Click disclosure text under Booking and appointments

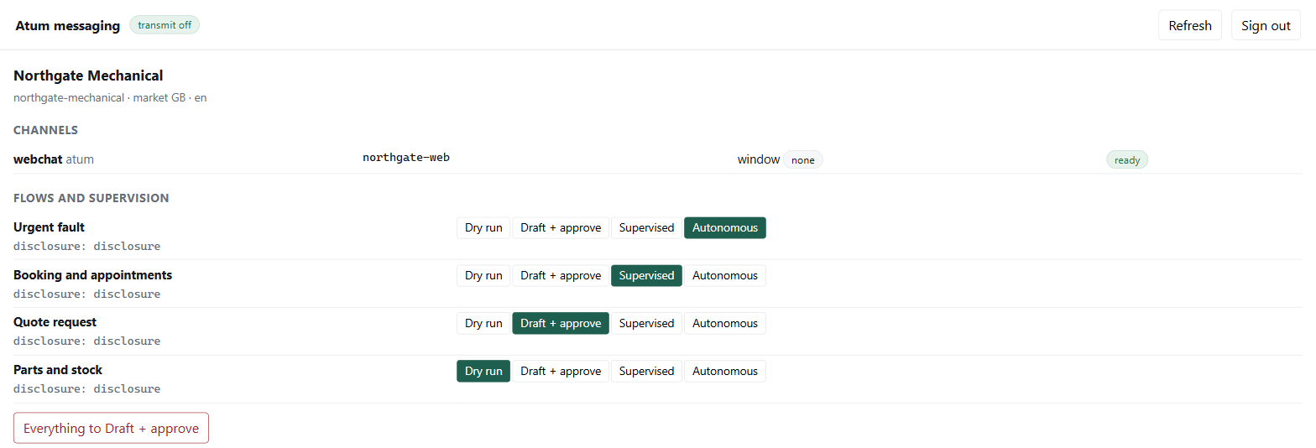86,294
